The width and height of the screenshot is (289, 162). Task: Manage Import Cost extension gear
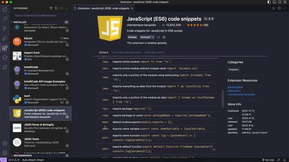pyautogui.click(x=67, y=59)
